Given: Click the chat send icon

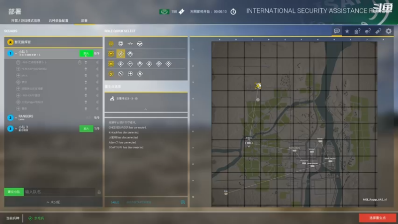Looking at the screenshot, I should [183, 202].
